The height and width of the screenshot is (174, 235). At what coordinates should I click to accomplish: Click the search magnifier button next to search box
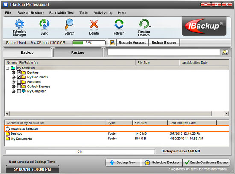pyautogui.click(x=225, y=52)
